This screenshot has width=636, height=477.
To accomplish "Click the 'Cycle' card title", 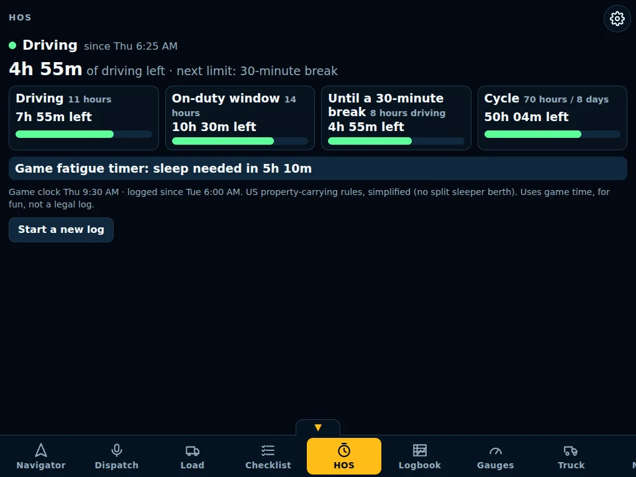I will 501,98.
